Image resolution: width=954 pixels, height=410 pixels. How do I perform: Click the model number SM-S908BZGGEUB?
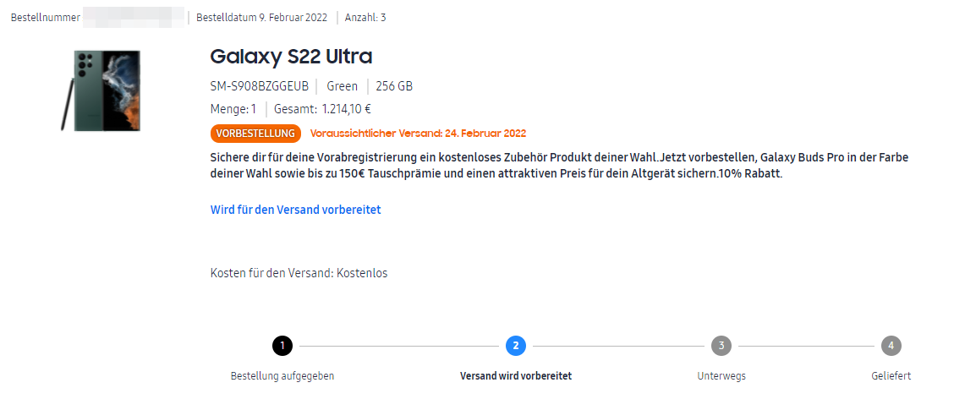point(259,86)
